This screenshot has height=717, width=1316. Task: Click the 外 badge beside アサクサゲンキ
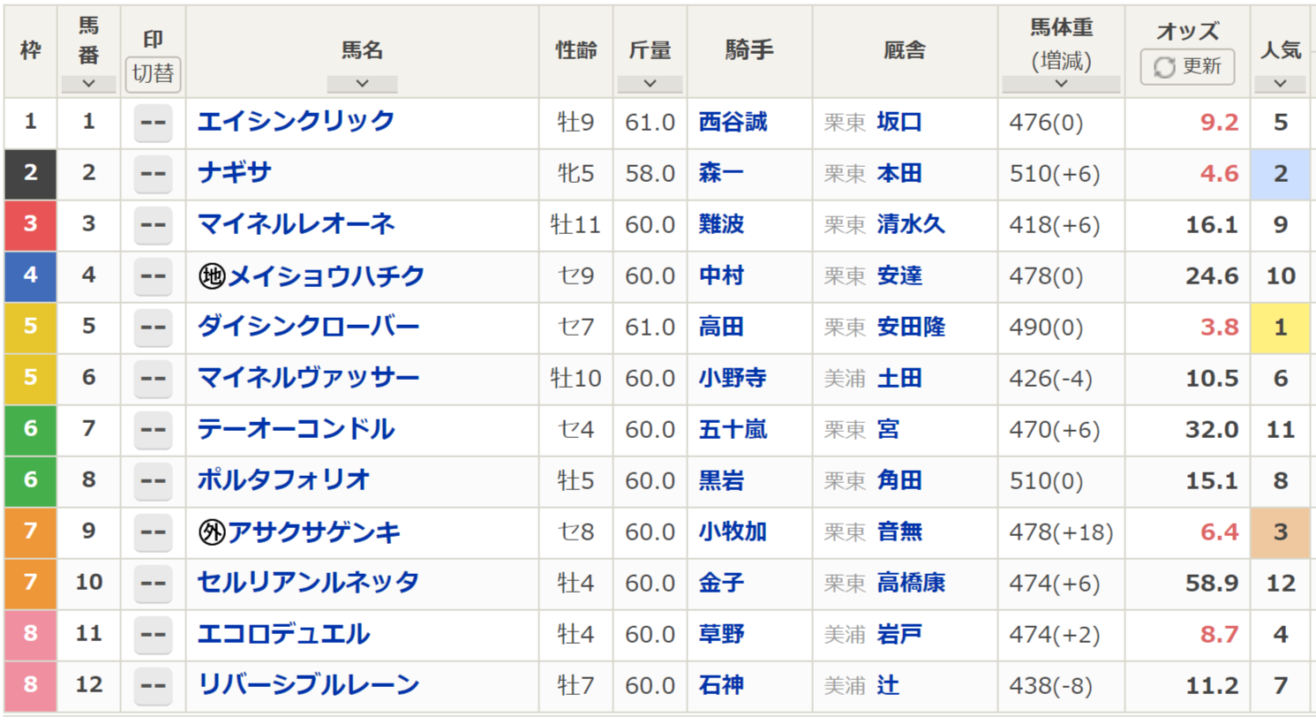pos(213,532)
